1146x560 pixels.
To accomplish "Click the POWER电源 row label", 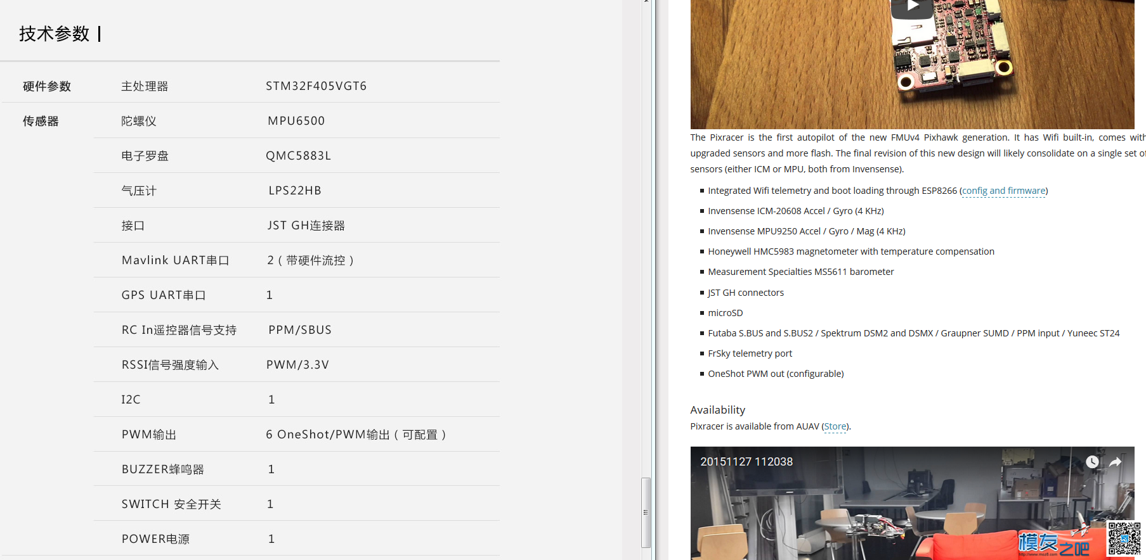I will pyautogui.click(x=155, y=539).
